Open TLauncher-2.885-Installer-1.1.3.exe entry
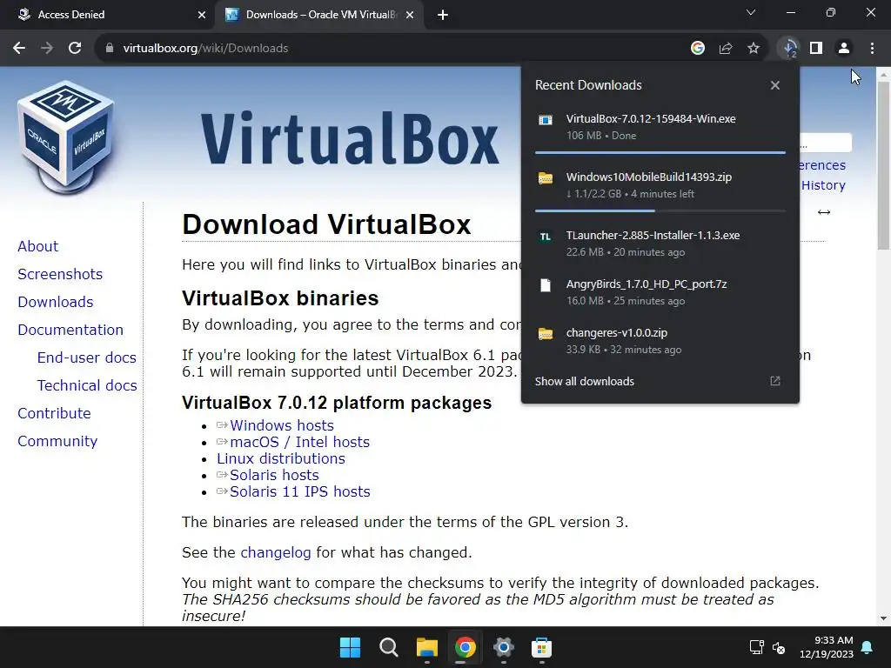This screenshot has height=668, width=891. coord(660,244)
